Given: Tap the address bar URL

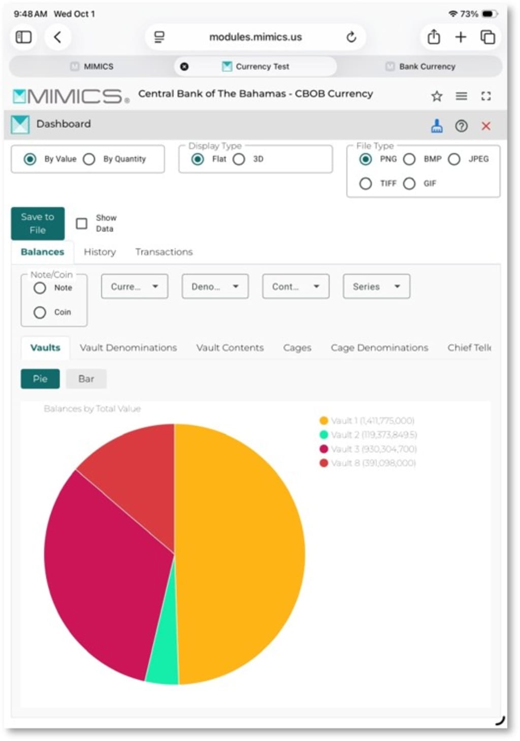Looking at the screenshot, I should (255, 37).
